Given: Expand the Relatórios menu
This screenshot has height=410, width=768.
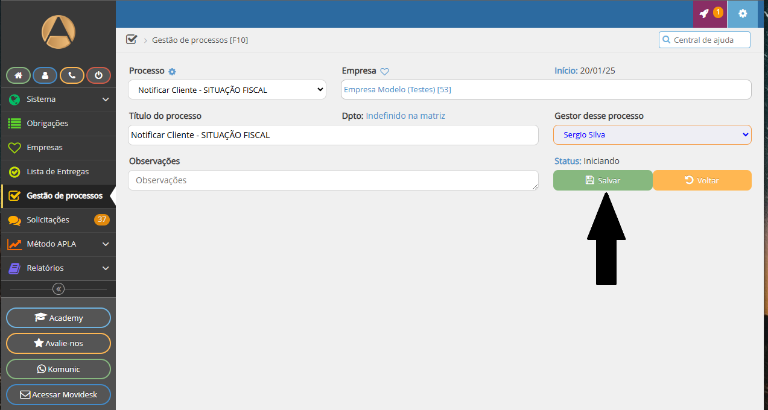Looking at the screenshot, I should (x=58, y=268).
